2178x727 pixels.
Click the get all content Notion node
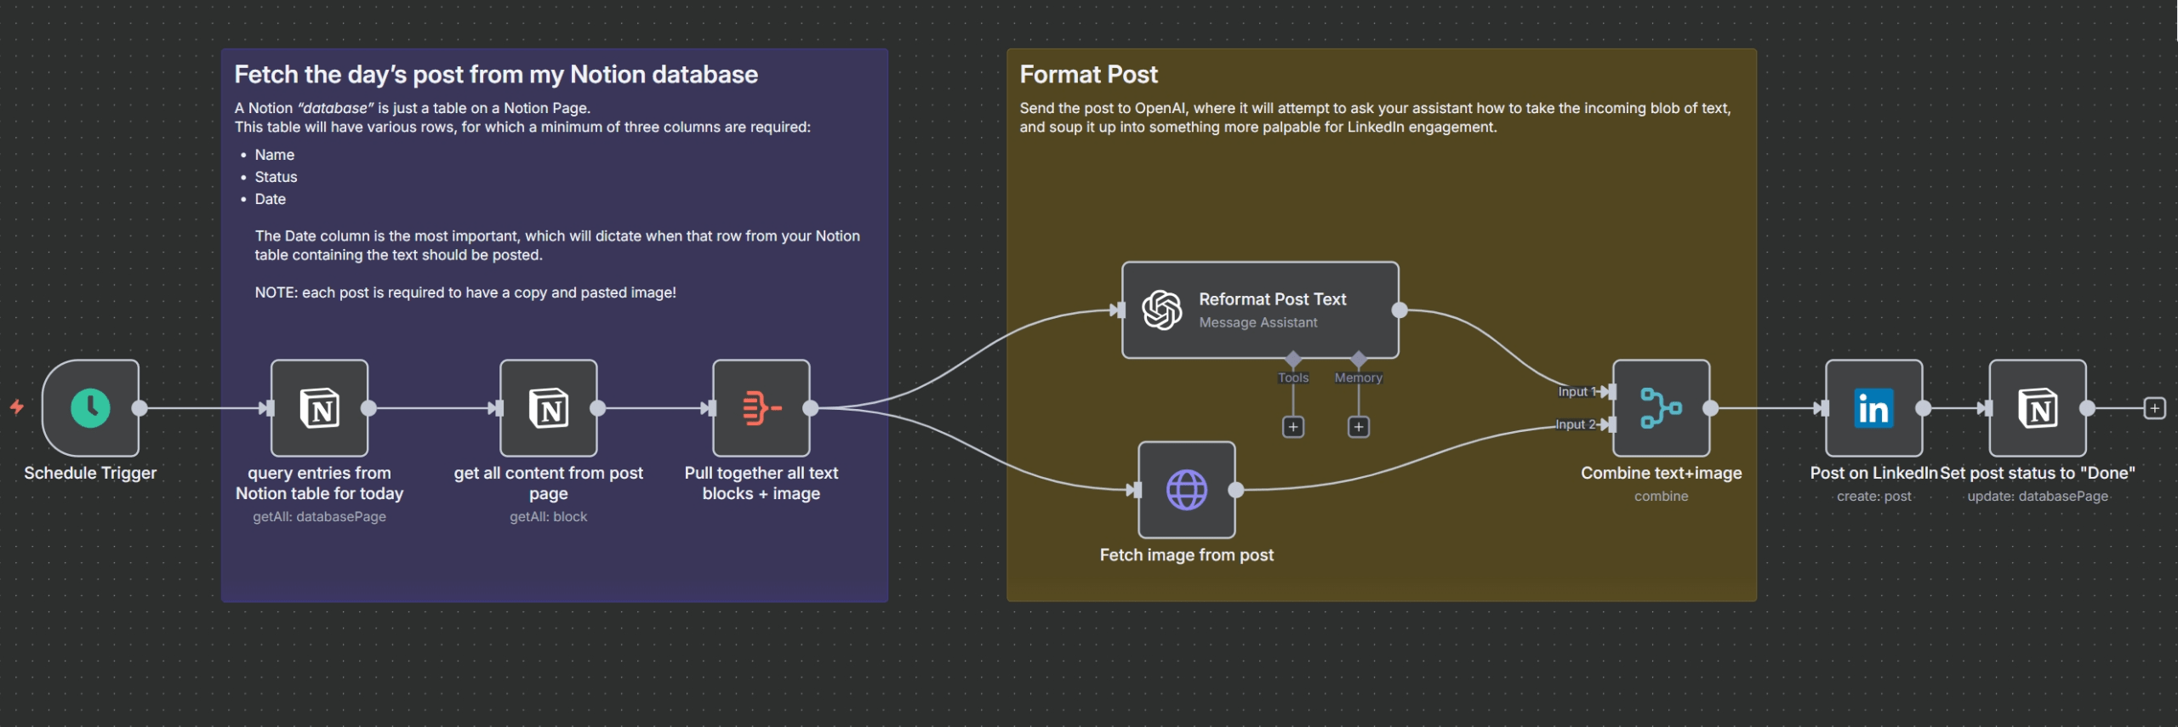(549, 408)
